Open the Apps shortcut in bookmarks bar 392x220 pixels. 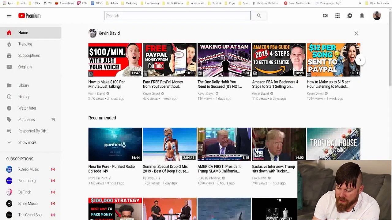coord(8,3)
